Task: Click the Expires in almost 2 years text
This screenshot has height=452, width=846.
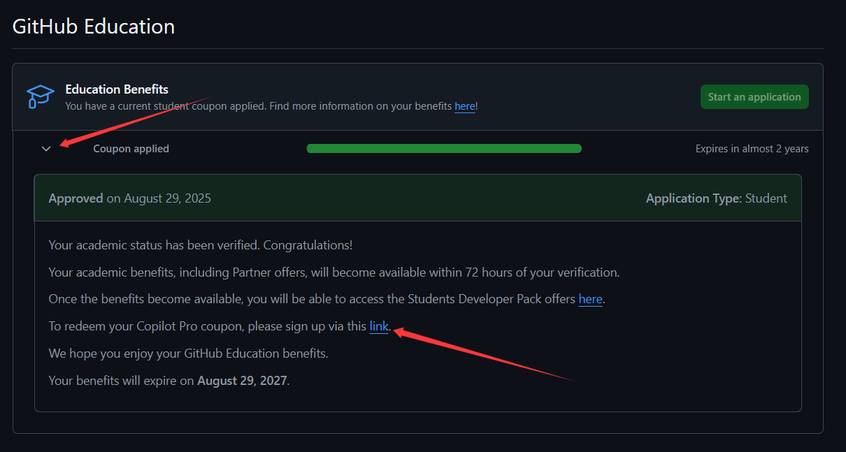Action: pyautogui.click(x=752, y=149)
